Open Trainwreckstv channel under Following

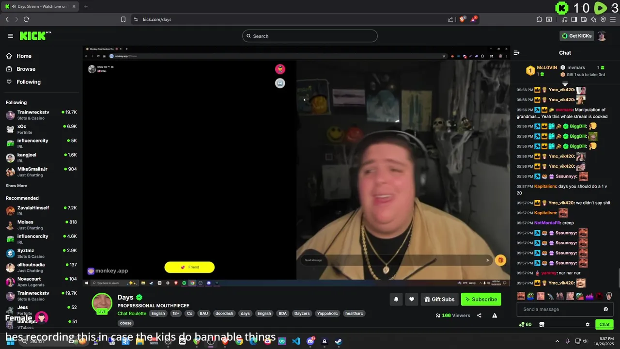(41, 115)
